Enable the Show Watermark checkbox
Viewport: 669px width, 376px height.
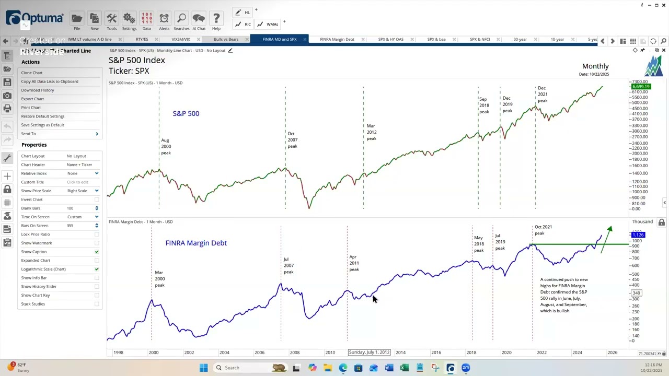click(97, 243)
